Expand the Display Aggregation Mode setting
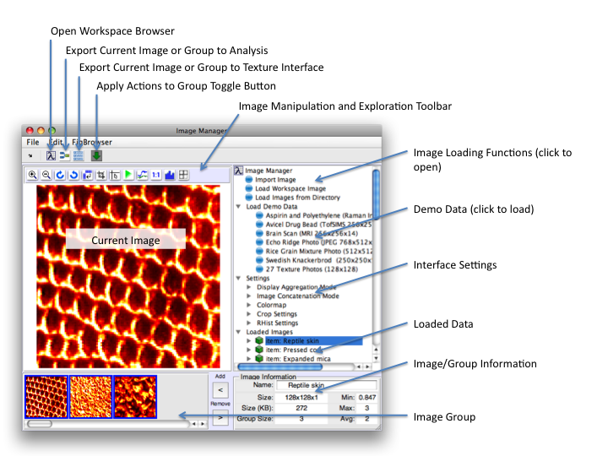This screenshot has width=608, height=456. pos(248,287)
